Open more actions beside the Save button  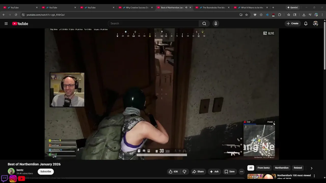[x=241, y=172]
